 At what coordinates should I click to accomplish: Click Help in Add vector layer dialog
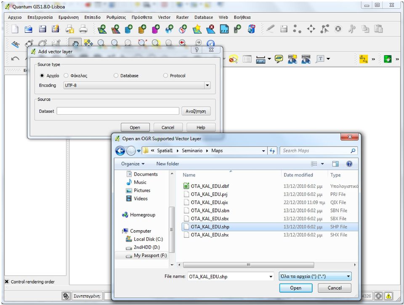pos(201,127)
